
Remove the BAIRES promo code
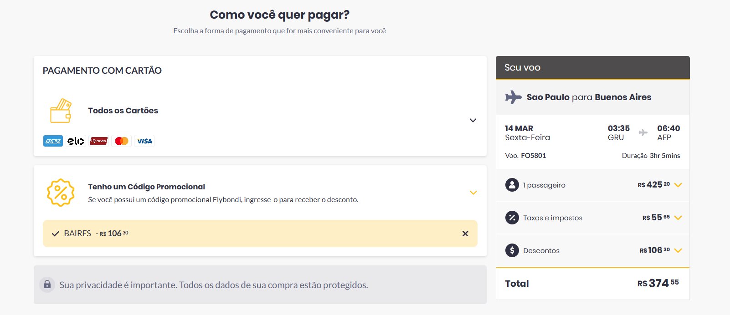click(x=465, y=234)
